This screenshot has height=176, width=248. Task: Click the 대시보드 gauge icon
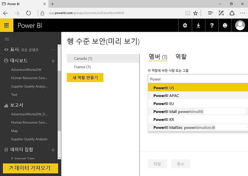pyautogui.click(x=6, y=61)
